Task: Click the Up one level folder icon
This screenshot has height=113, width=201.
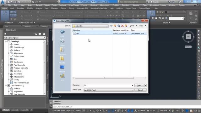Action: (x=115, y=26)
